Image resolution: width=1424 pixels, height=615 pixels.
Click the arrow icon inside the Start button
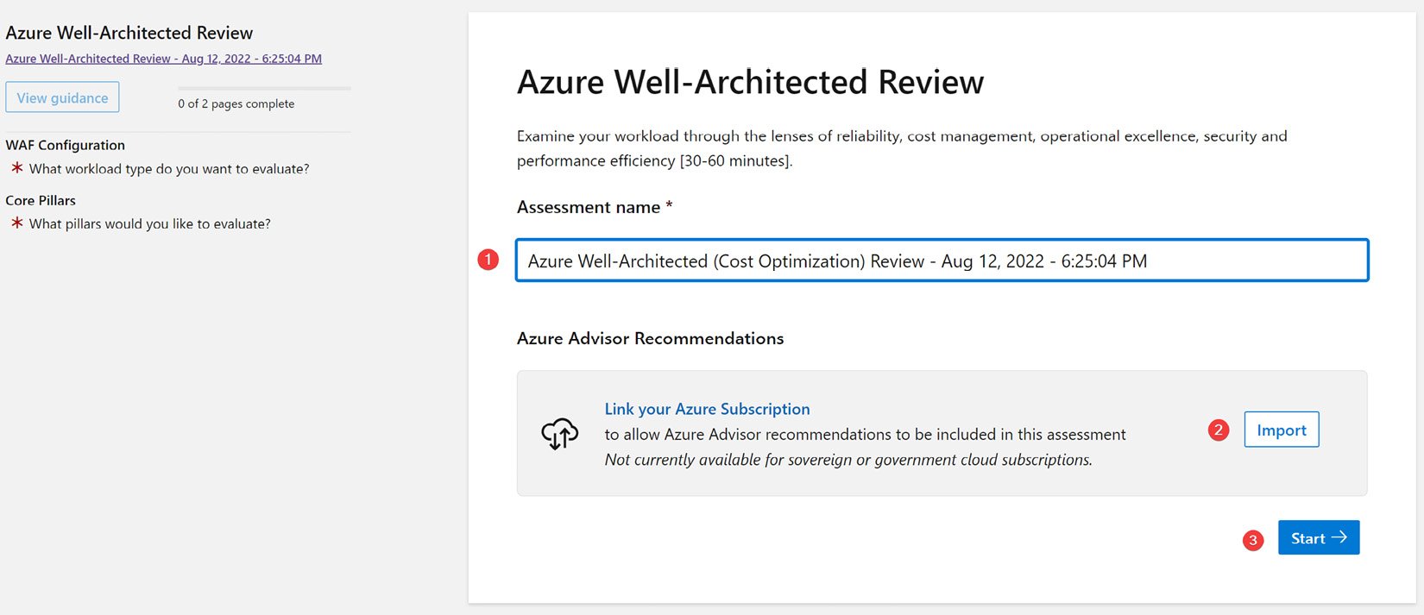[1339, 537]
